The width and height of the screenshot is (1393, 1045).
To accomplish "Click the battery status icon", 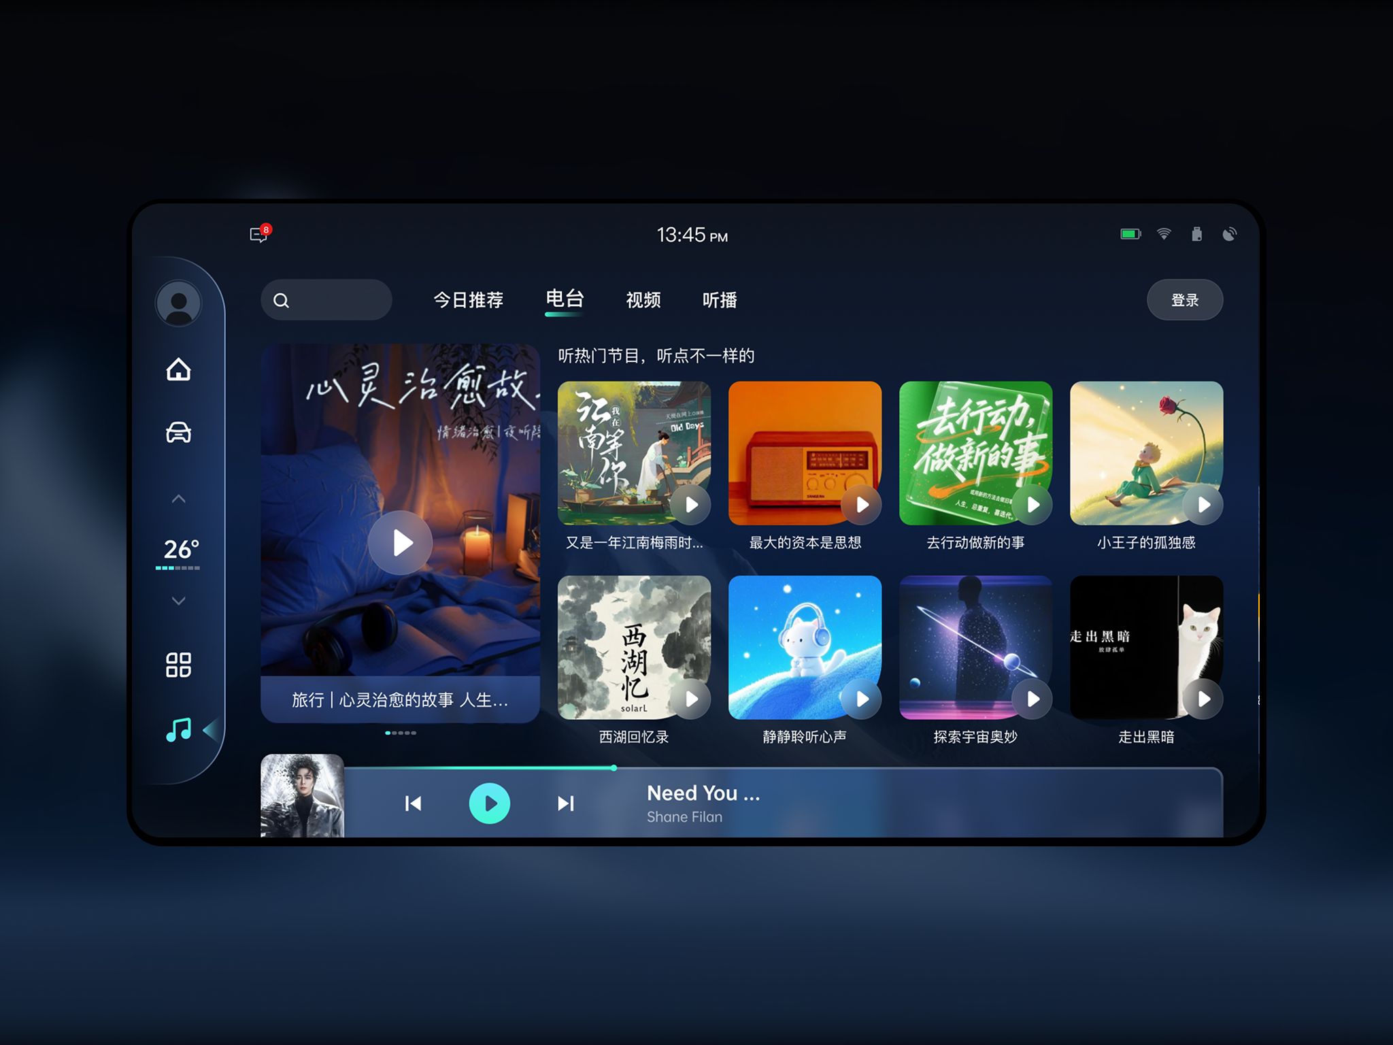I will click(x=1130, y=234).
